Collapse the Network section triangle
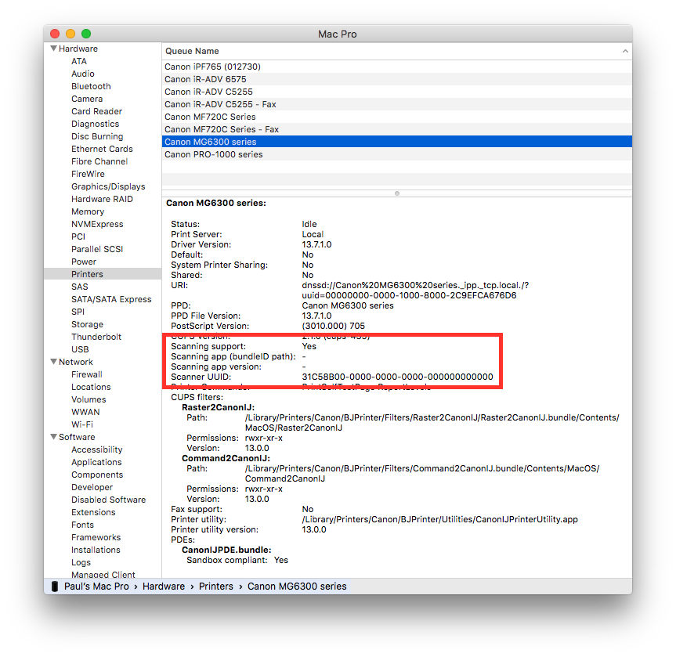Screen dimensions: 676x657 (52, 361)
